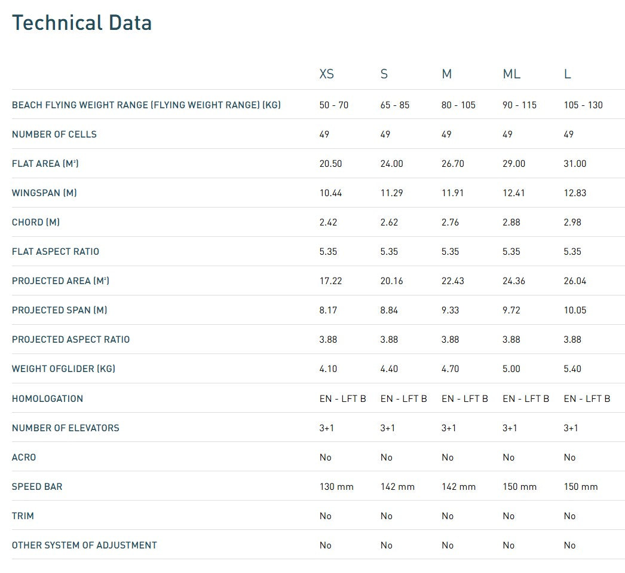Viewport: 625px width, 573px height.
Task: Click the Other System of Adjustment label
Action: [x=84, y=545]
